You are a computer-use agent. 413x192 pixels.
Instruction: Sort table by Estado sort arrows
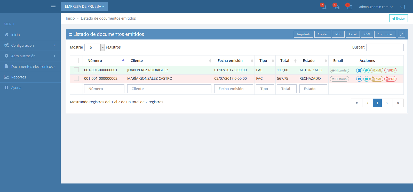[326, 61]
